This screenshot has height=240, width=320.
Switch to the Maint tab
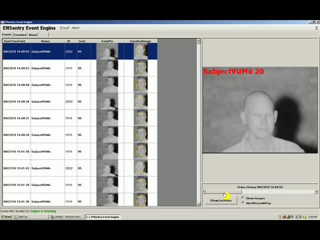[33, 35]
